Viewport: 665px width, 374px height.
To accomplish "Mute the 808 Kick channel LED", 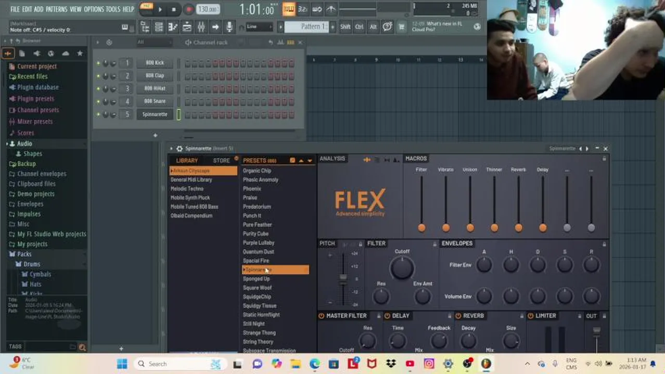I will [98, 63].
